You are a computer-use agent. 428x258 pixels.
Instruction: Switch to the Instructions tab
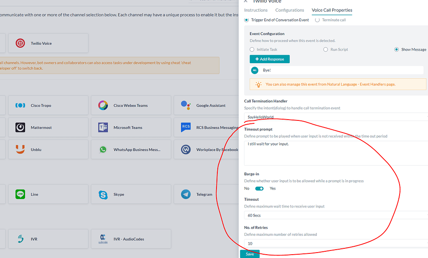tap(256, 10)
